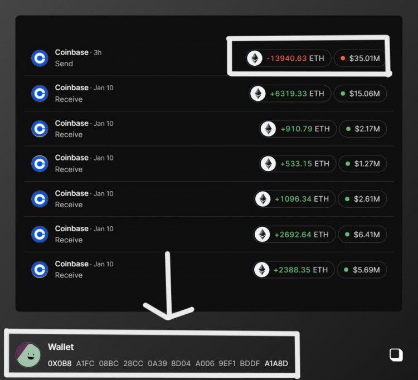This screenshot has width=418, height=380.
Task: Click Coinbase Jan 10 label in +6319.33 row
Action: pyautogui.click(x=84, y=87)
